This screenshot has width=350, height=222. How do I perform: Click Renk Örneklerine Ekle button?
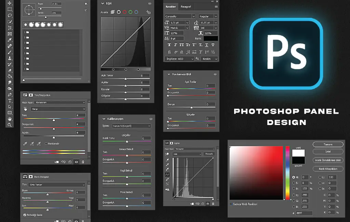coord(328,160)
